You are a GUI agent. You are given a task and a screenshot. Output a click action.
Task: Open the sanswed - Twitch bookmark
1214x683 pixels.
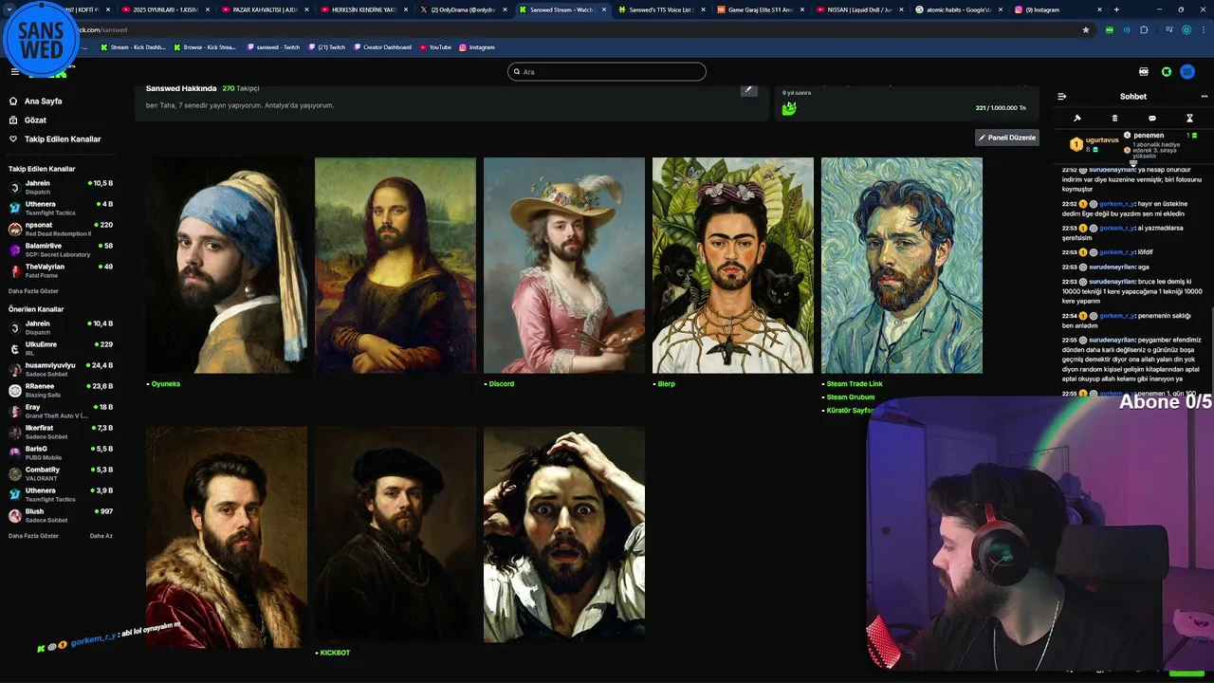274,46
